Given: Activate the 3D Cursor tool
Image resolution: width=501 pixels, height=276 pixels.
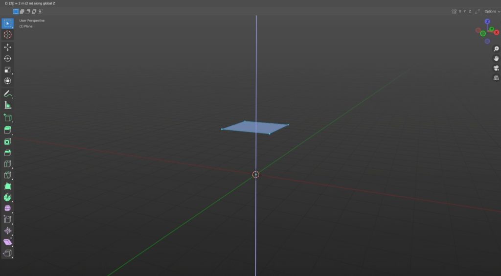Looking at the screenshot, I should pos(7,35).
